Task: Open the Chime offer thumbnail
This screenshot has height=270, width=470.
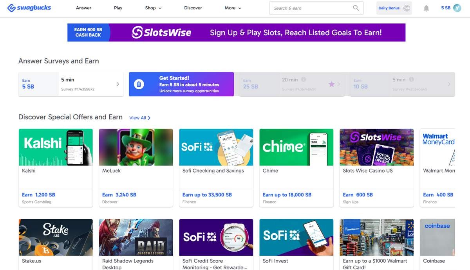Action: (296, 147)
